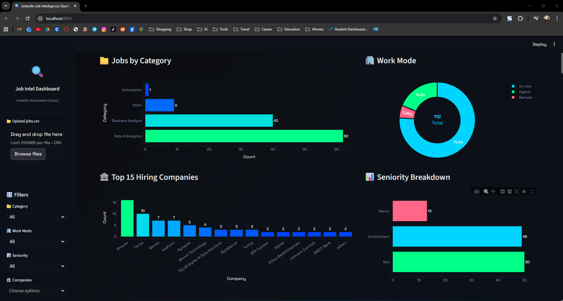Image resolution: width=563 pixels, height=301 pixels.
Task: Open the browser apps grid icon
Action: click(6, 29)
